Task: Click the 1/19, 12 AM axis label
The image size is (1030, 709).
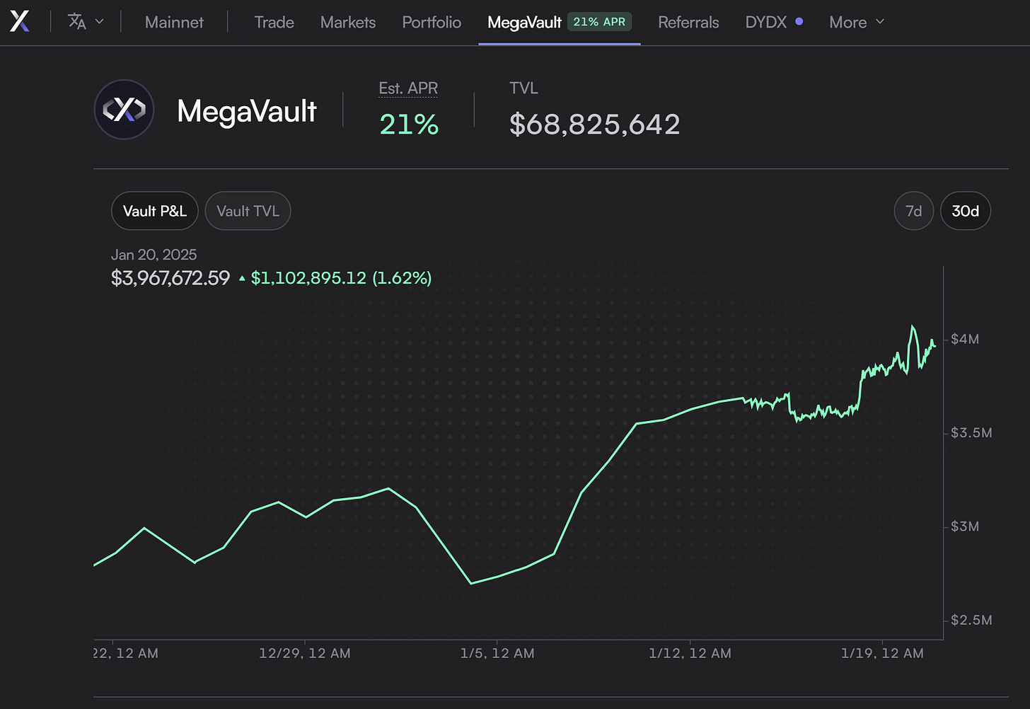Action: click(x=882, y=653)
